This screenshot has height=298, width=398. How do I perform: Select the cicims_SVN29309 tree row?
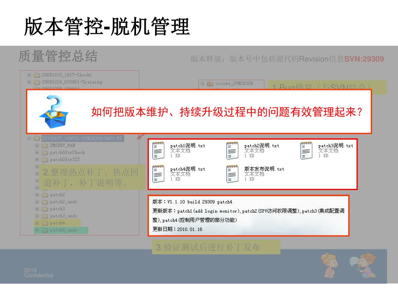click(234, 83)
